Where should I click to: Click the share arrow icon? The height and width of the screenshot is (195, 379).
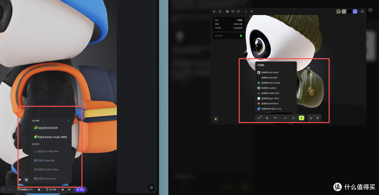point(69,190)
